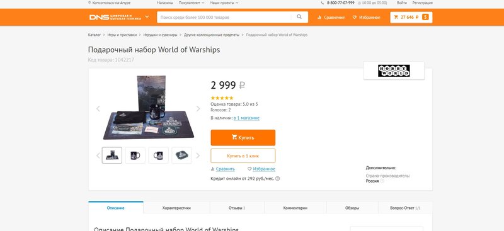This screenshot has width=504, height=231.
Task: Add product to Избранное below the buy buttons
Action: pyautogui.click(x=261, y=169)
